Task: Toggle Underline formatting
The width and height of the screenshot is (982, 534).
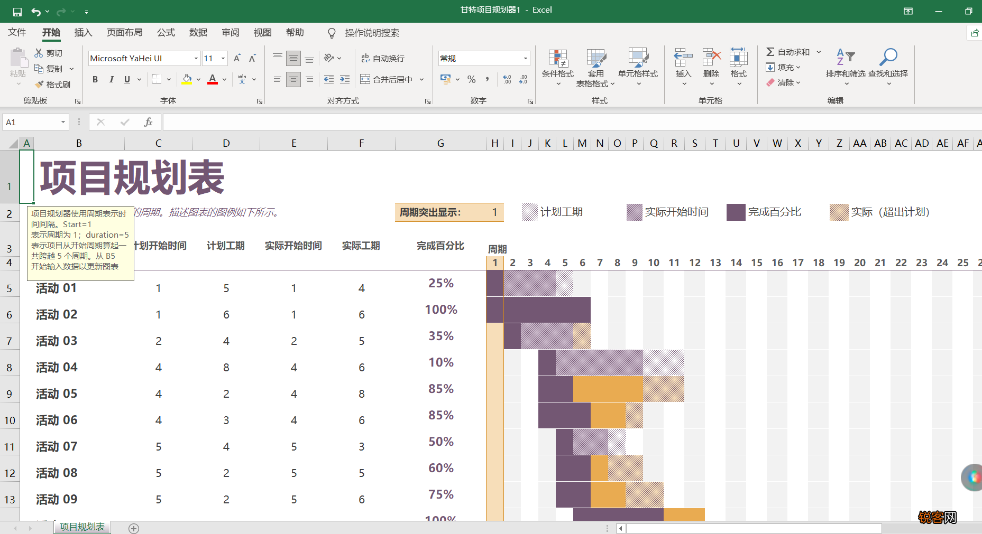Action: (x=127, y=79)
